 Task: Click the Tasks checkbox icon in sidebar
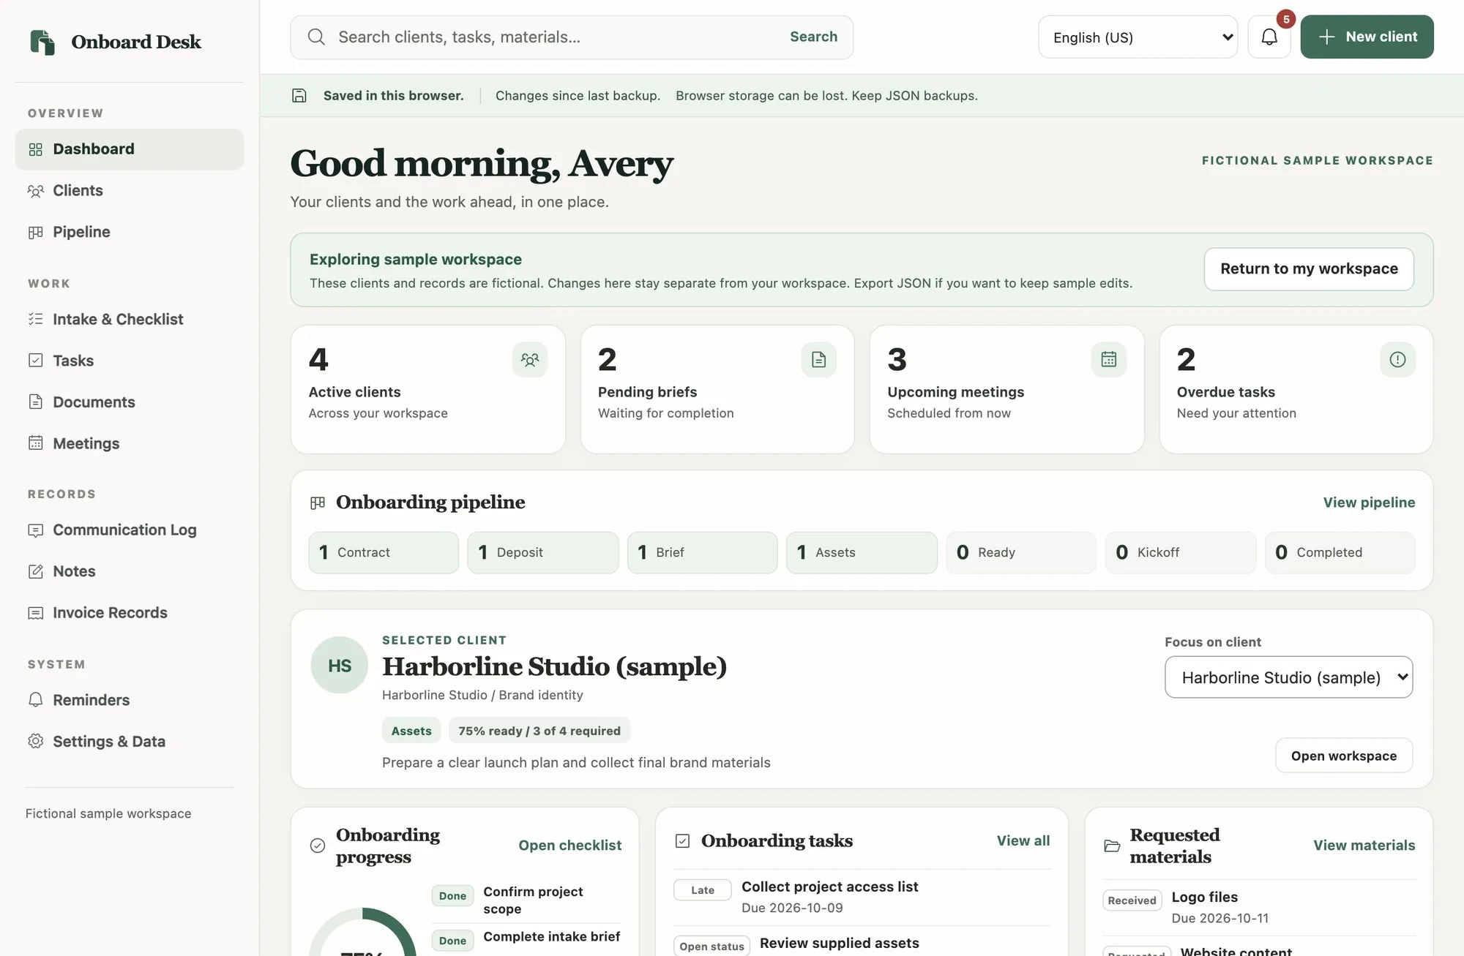coord(36,361)
